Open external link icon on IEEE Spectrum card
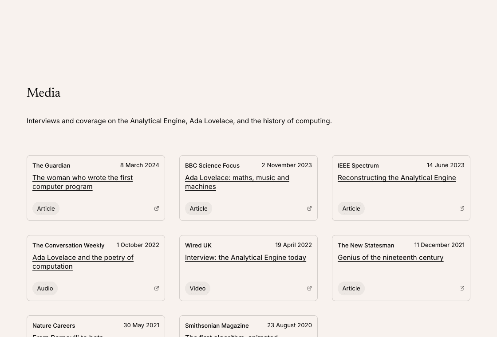This screenshot has height=337, width=497. coord(462,208)
